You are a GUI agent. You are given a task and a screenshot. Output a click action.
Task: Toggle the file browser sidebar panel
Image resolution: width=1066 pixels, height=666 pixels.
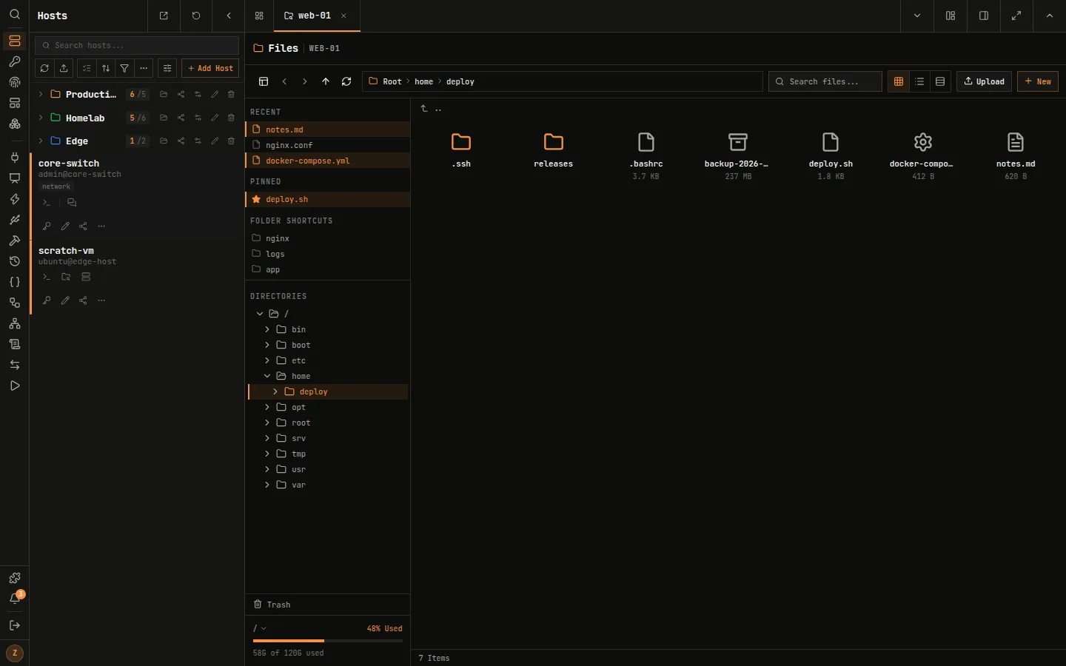point(264,81)
